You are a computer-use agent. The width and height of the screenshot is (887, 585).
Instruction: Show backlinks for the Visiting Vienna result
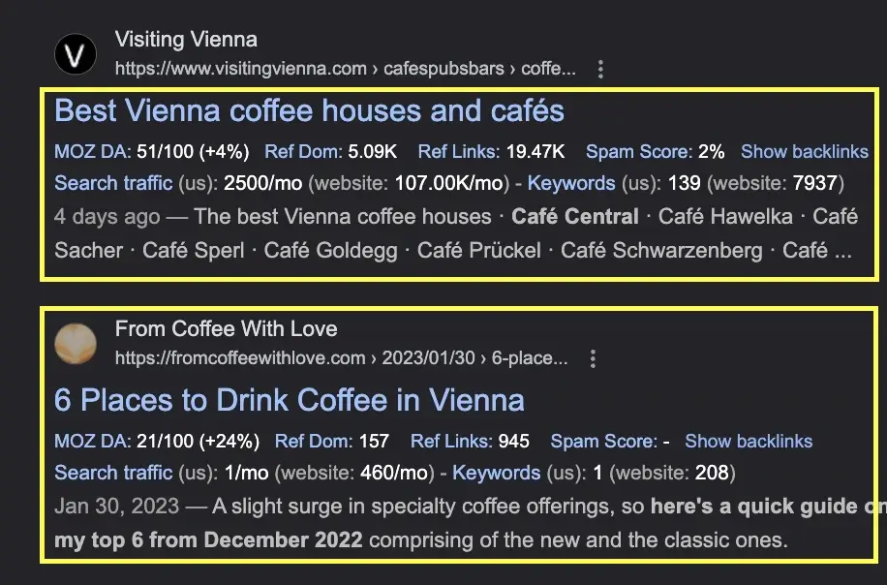(804, 152)
